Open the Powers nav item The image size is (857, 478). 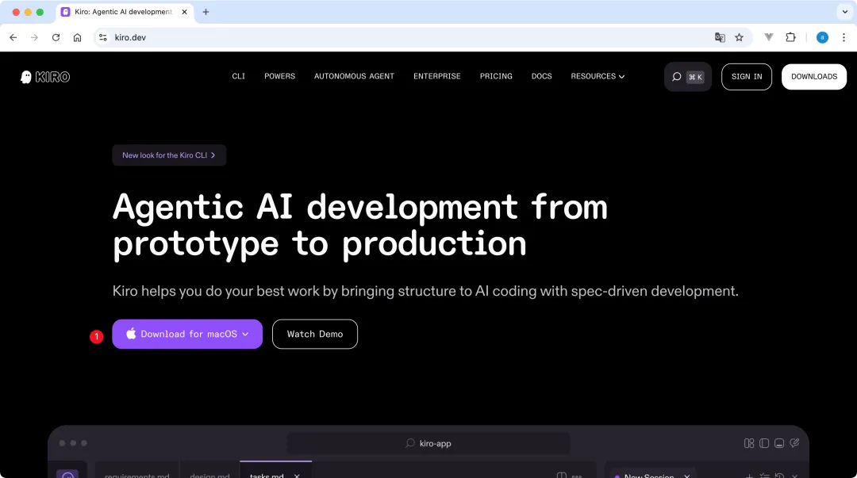[x=280, y=76]
